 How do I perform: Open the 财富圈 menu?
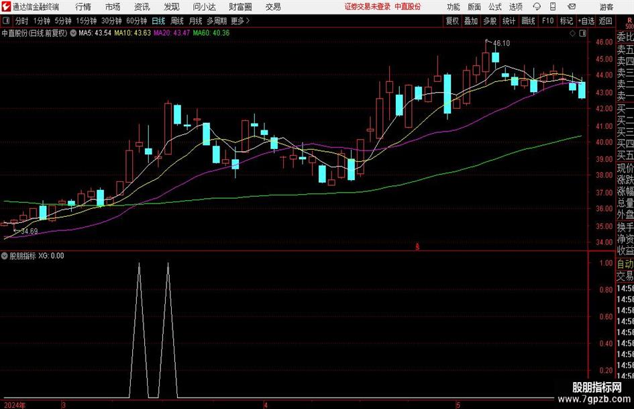(240, 7)
